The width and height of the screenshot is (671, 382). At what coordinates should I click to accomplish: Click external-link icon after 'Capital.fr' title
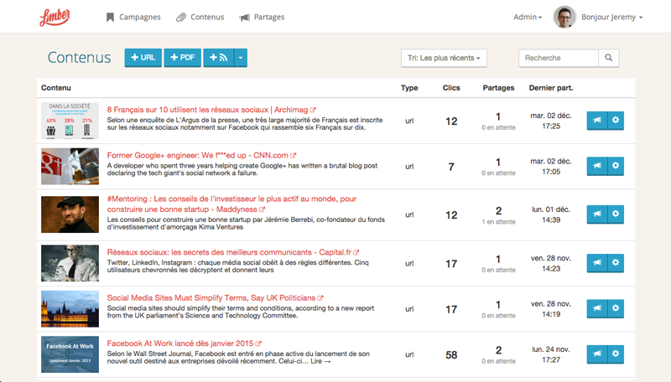click(x=356, y=252)
